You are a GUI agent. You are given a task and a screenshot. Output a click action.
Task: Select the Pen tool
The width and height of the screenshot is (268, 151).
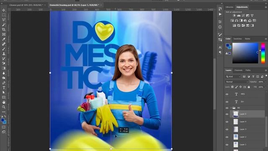tap(4, 83)
